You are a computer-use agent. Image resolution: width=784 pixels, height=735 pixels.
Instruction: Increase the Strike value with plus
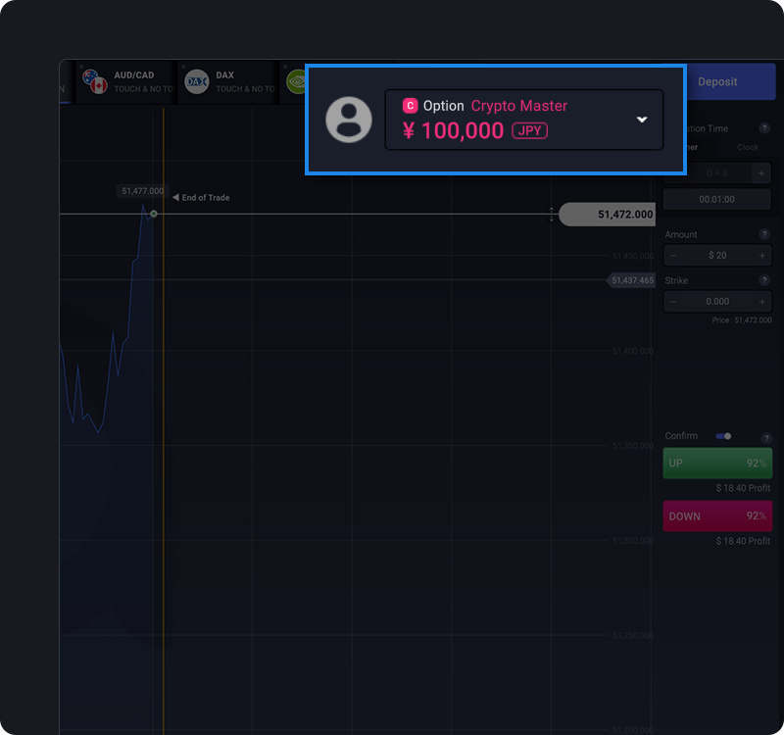[762, 302]
